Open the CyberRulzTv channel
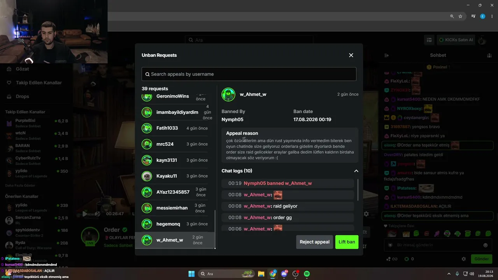Viewport: 498px width, 280px height. coord(37,161)
